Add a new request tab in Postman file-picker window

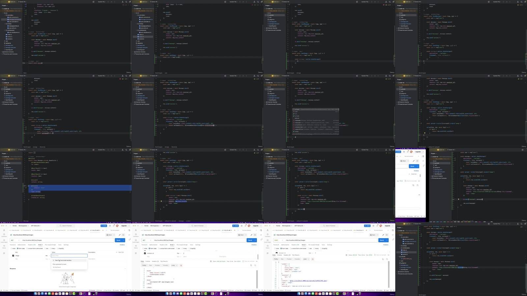(x=103, y=230)
